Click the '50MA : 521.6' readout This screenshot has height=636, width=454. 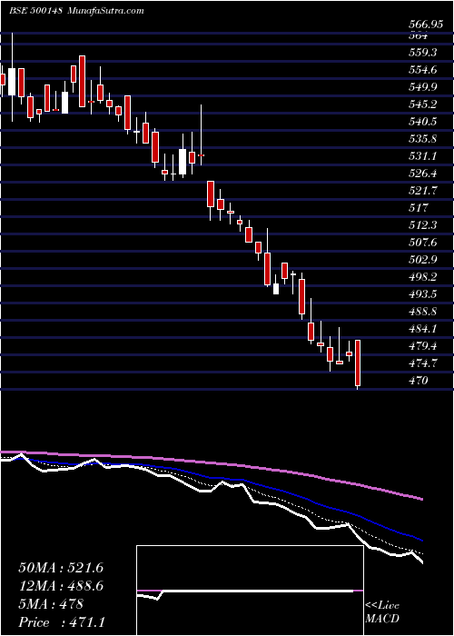(x=61, y=568)
